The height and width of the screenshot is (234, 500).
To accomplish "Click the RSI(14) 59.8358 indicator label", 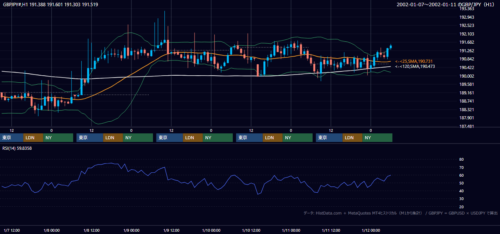I will click(17, 148).
